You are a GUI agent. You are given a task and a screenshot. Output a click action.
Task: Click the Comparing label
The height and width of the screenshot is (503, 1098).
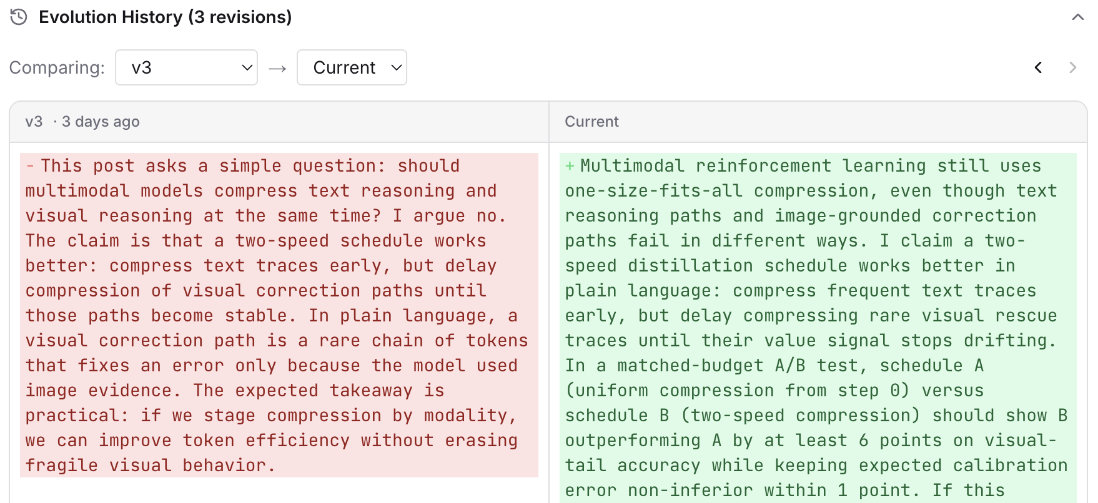pos(57,67)
